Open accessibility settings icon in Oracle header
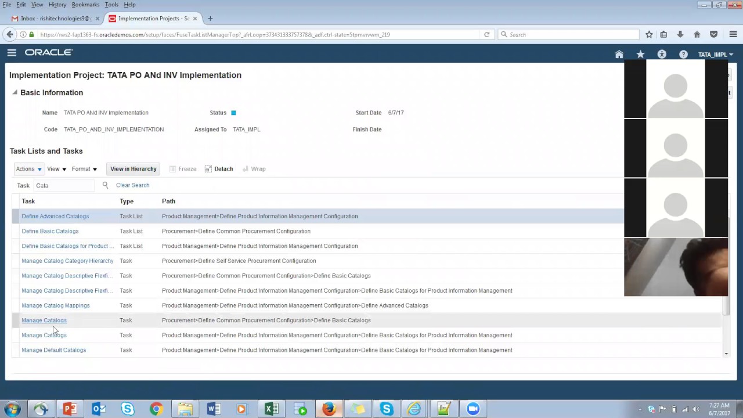 (662, 55)
